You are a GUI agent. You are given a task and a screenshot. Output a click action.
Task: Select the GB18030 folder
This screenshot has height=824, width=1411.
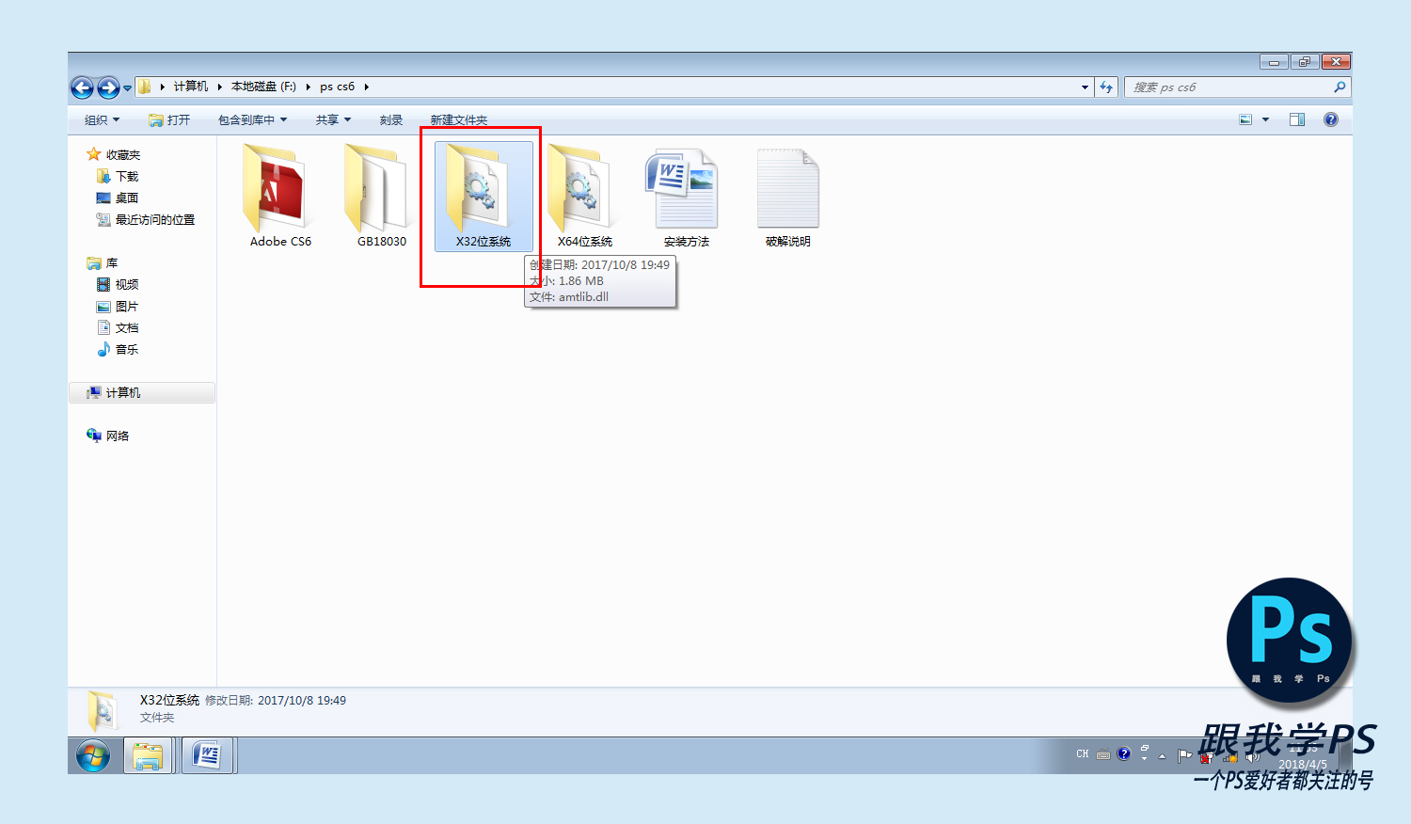tap(382, 196)
